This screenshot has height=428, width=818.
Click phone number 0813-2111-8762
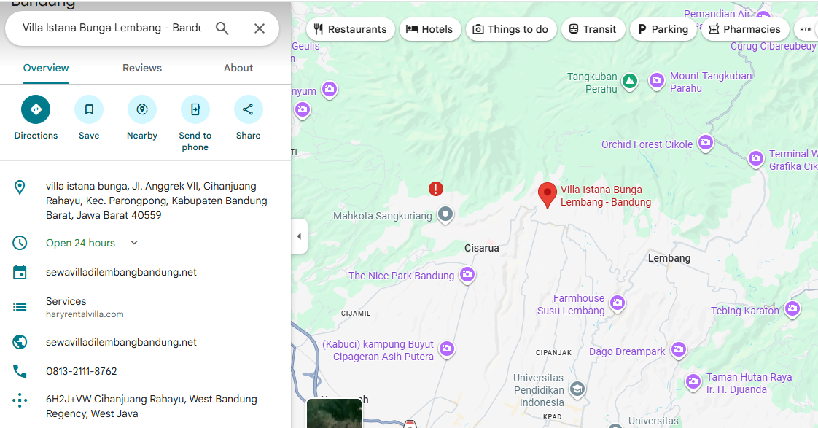[x=82, y=371]
